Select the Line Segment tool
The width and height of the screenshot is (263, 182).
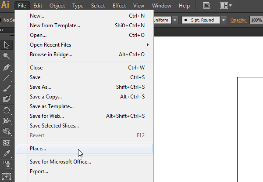click(x=7, y=78)
